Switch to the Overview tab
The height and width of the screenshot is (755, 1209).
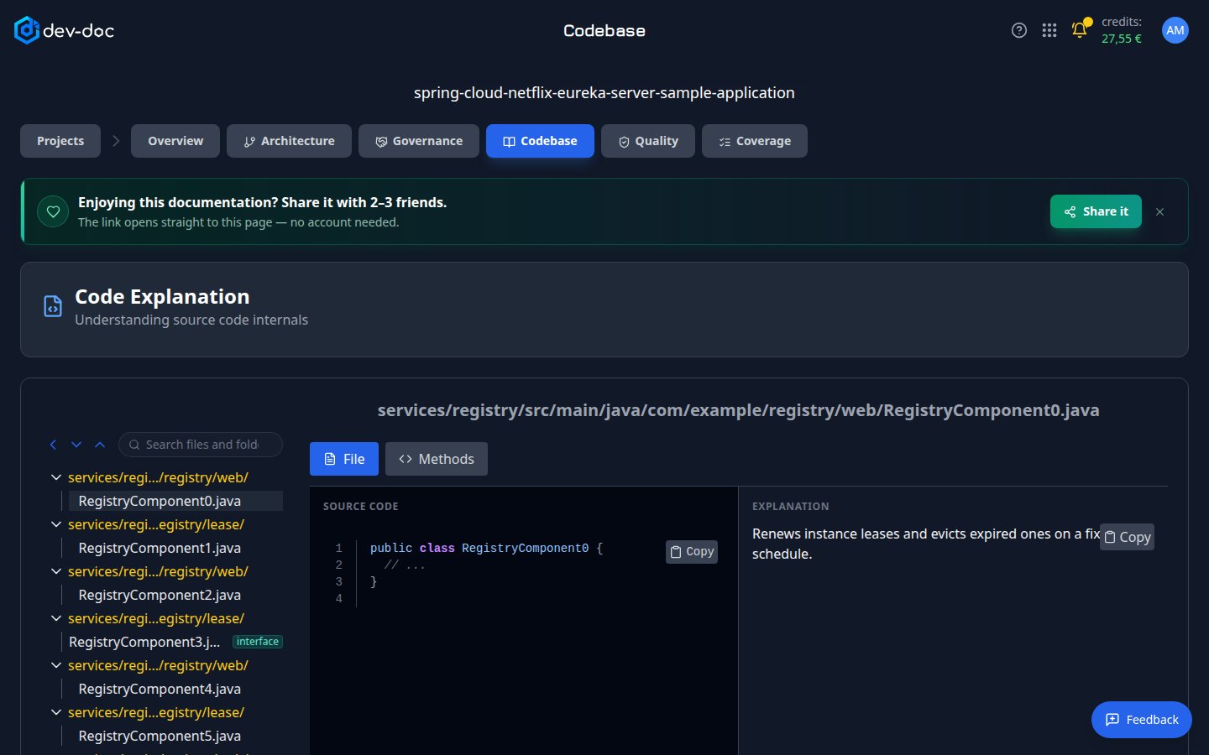click(175, 141)
